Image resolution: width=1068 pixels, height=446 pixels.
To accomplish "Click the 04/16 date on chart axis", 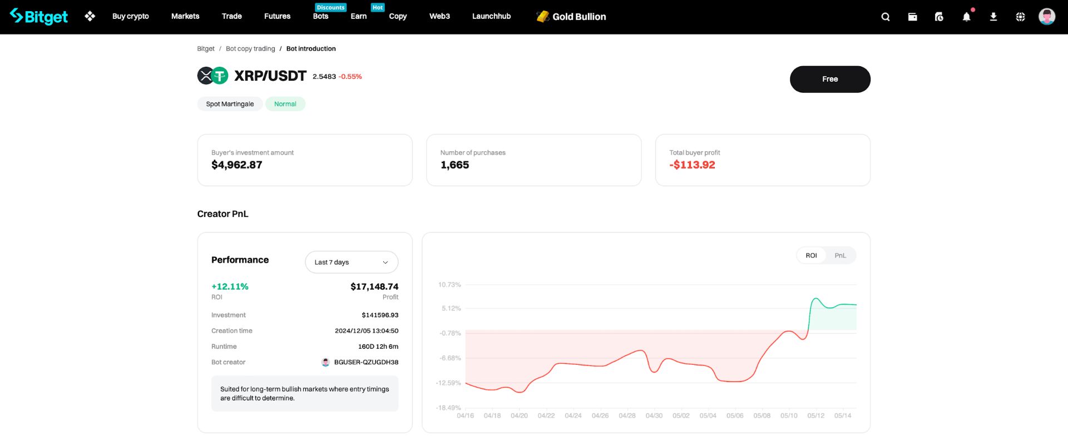I will pos(466,416).
